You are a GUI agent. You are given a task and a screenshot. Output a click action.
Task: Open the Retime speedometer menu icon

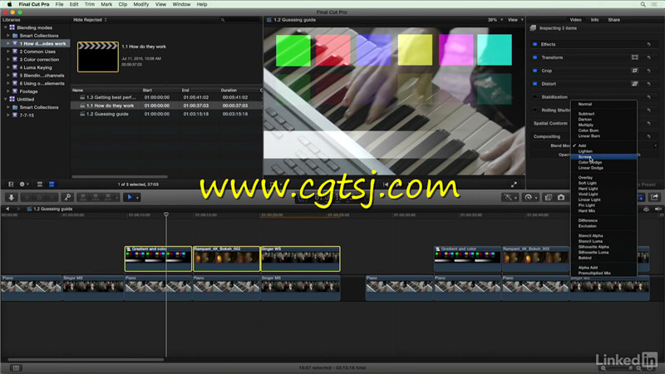pos(529,197)
